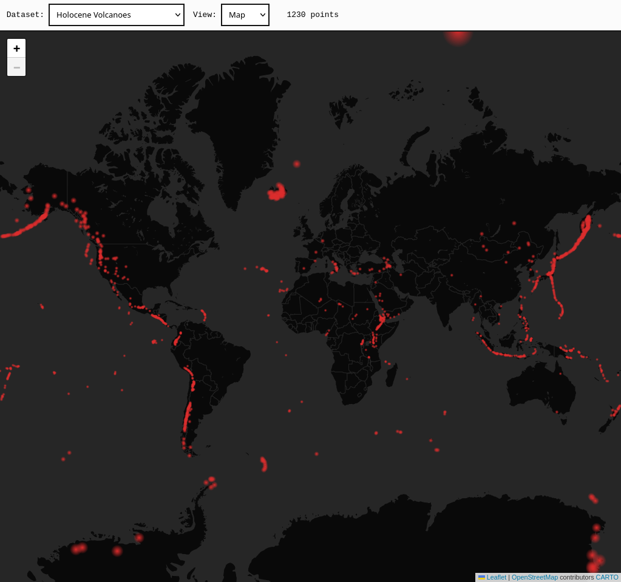Select the Kamchatka peninsula volcano cluster

coord(586,226)
